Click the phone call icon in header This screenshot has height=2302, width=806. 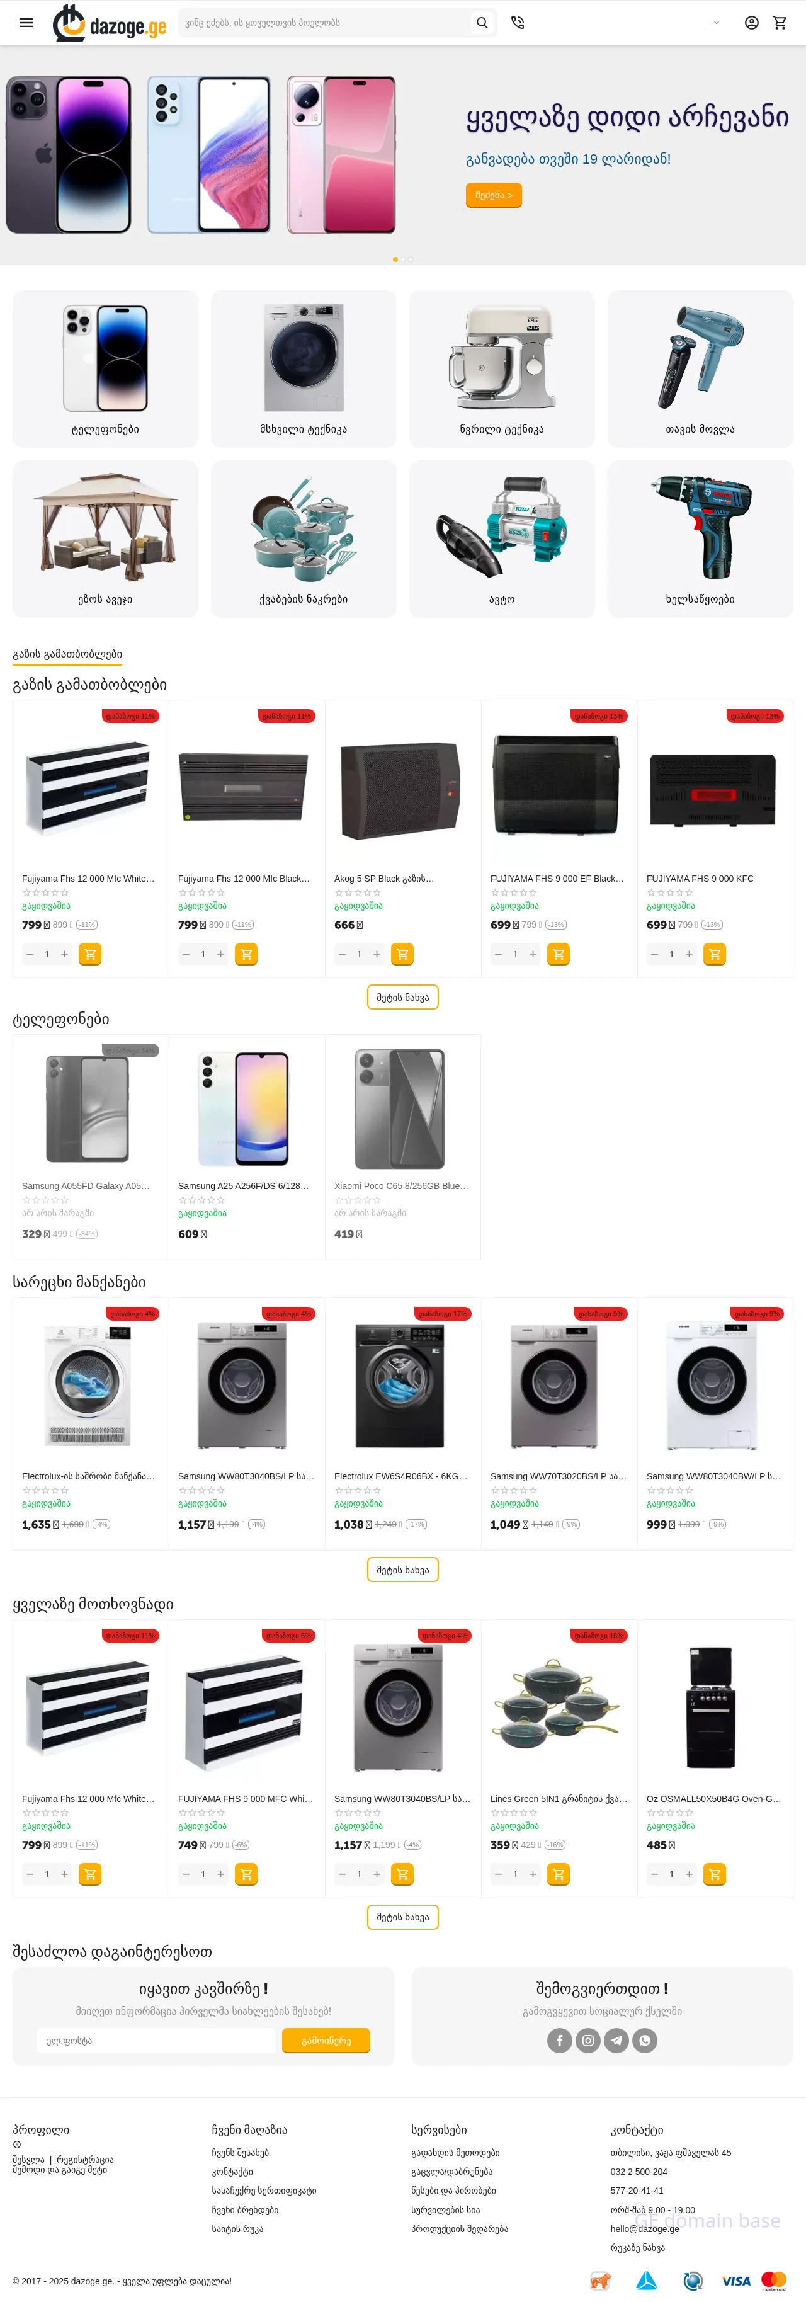(x=518, y=23)
